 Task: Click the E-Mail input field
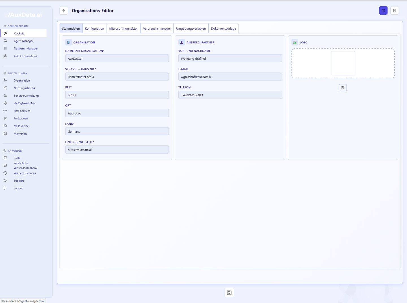(230, 77)
